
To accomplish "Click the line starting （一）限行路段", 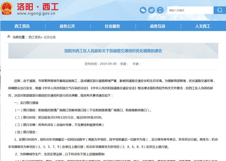I will click(x=83, y=110).
